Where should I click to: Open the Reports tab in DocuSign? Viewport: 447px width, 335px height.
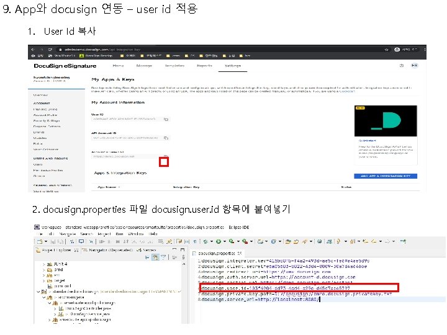[204, 66]
